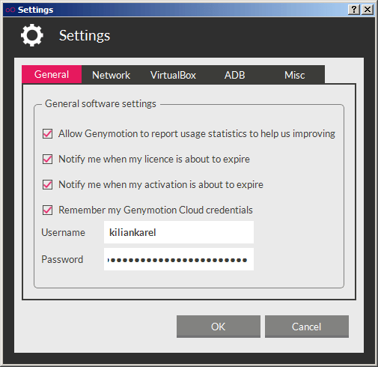Click the Remember credentials label text

point(156,210)
